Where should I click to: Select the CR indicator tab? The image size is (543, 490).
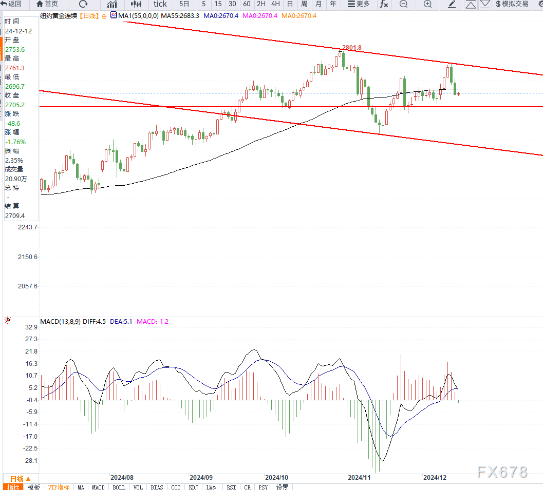247,487
